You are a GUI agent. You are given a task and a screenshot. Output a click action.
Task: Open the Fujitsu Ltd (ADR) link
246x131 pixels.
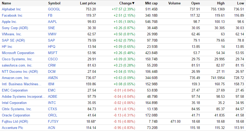[15, 121]
